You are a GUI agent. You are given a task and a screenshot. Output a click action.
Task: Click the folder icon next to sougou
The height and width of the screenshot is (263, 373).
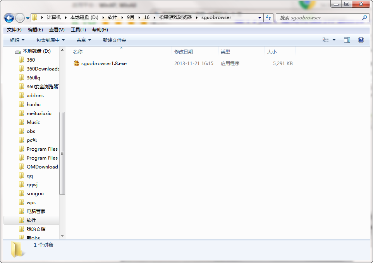tap(21, 194)
